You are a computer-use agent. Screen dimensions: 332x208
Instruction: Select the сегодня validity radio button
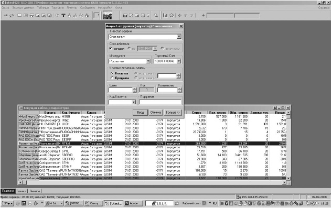click(x=111, y=49)
